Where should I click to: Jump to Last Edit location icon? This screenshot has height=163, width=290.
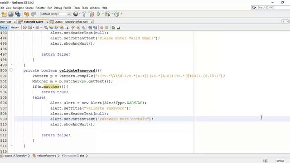point(24,28)
